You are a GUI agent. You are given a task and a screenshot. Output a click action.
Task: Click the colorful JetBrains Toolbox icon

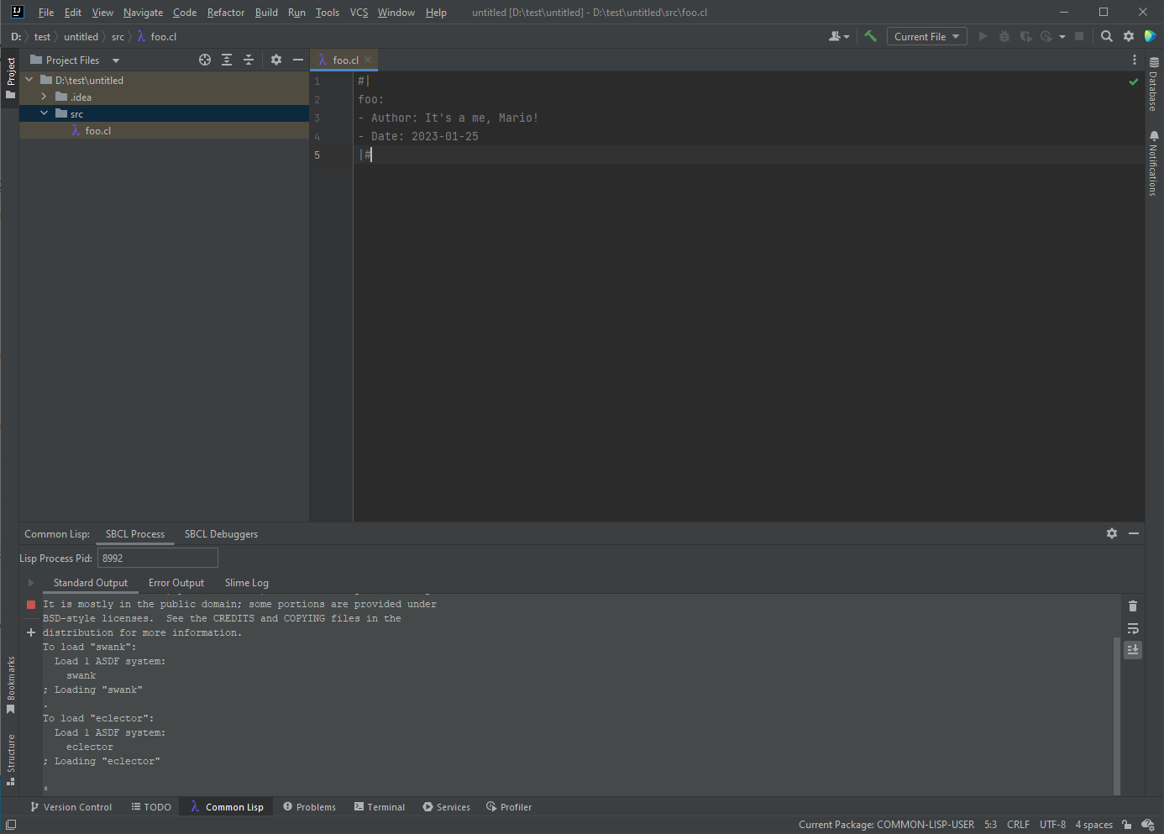[1151, 36]
